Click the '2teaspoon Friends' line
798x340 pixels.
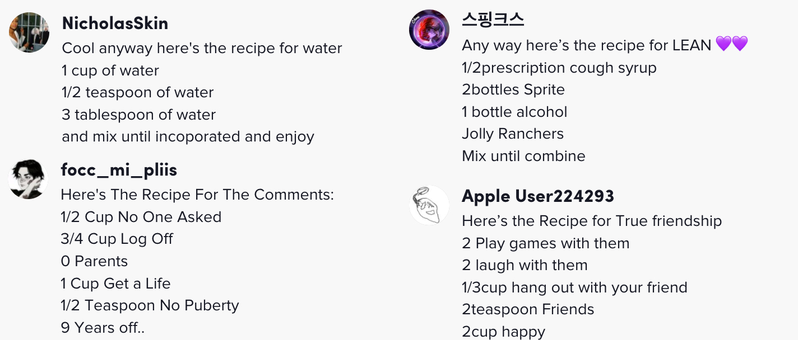point(528,310)
